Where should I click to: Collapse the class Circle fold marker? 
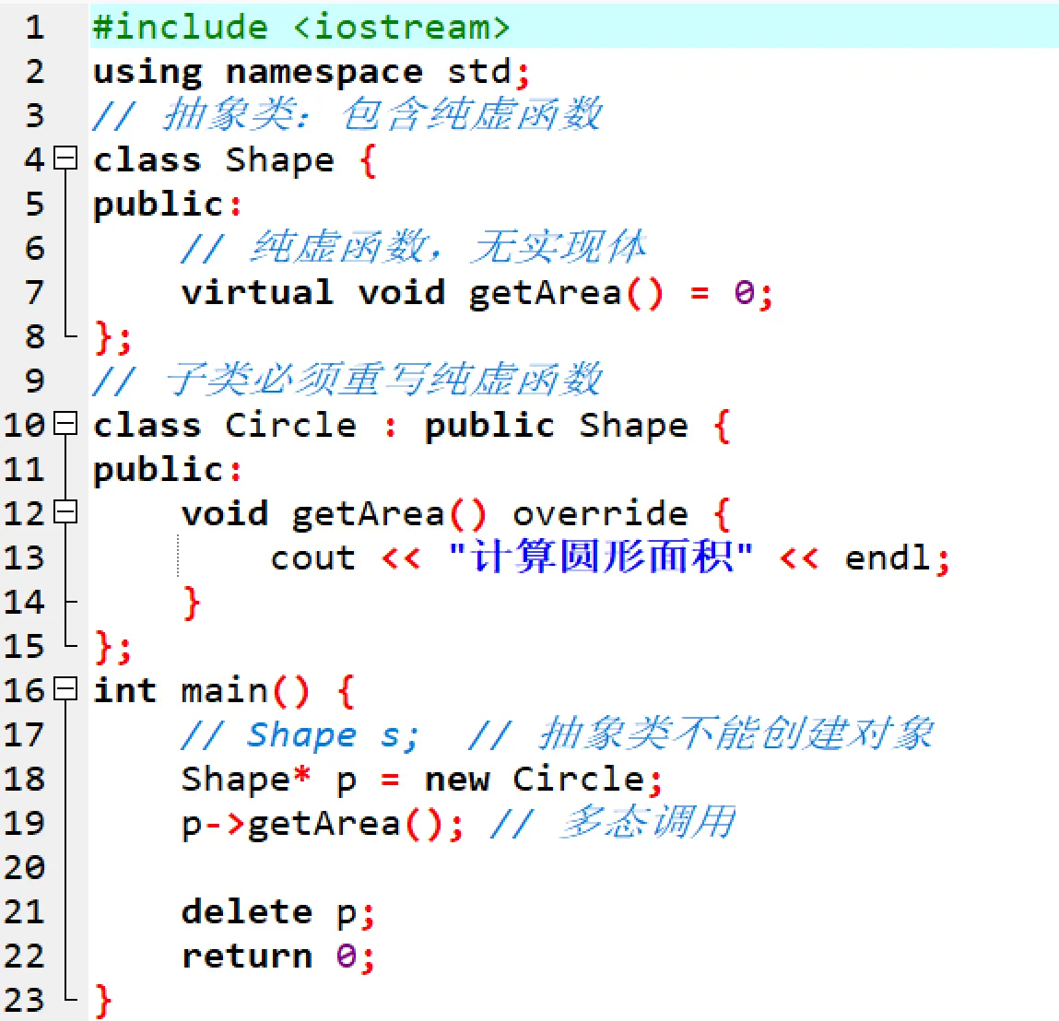(x=65, y=424)
